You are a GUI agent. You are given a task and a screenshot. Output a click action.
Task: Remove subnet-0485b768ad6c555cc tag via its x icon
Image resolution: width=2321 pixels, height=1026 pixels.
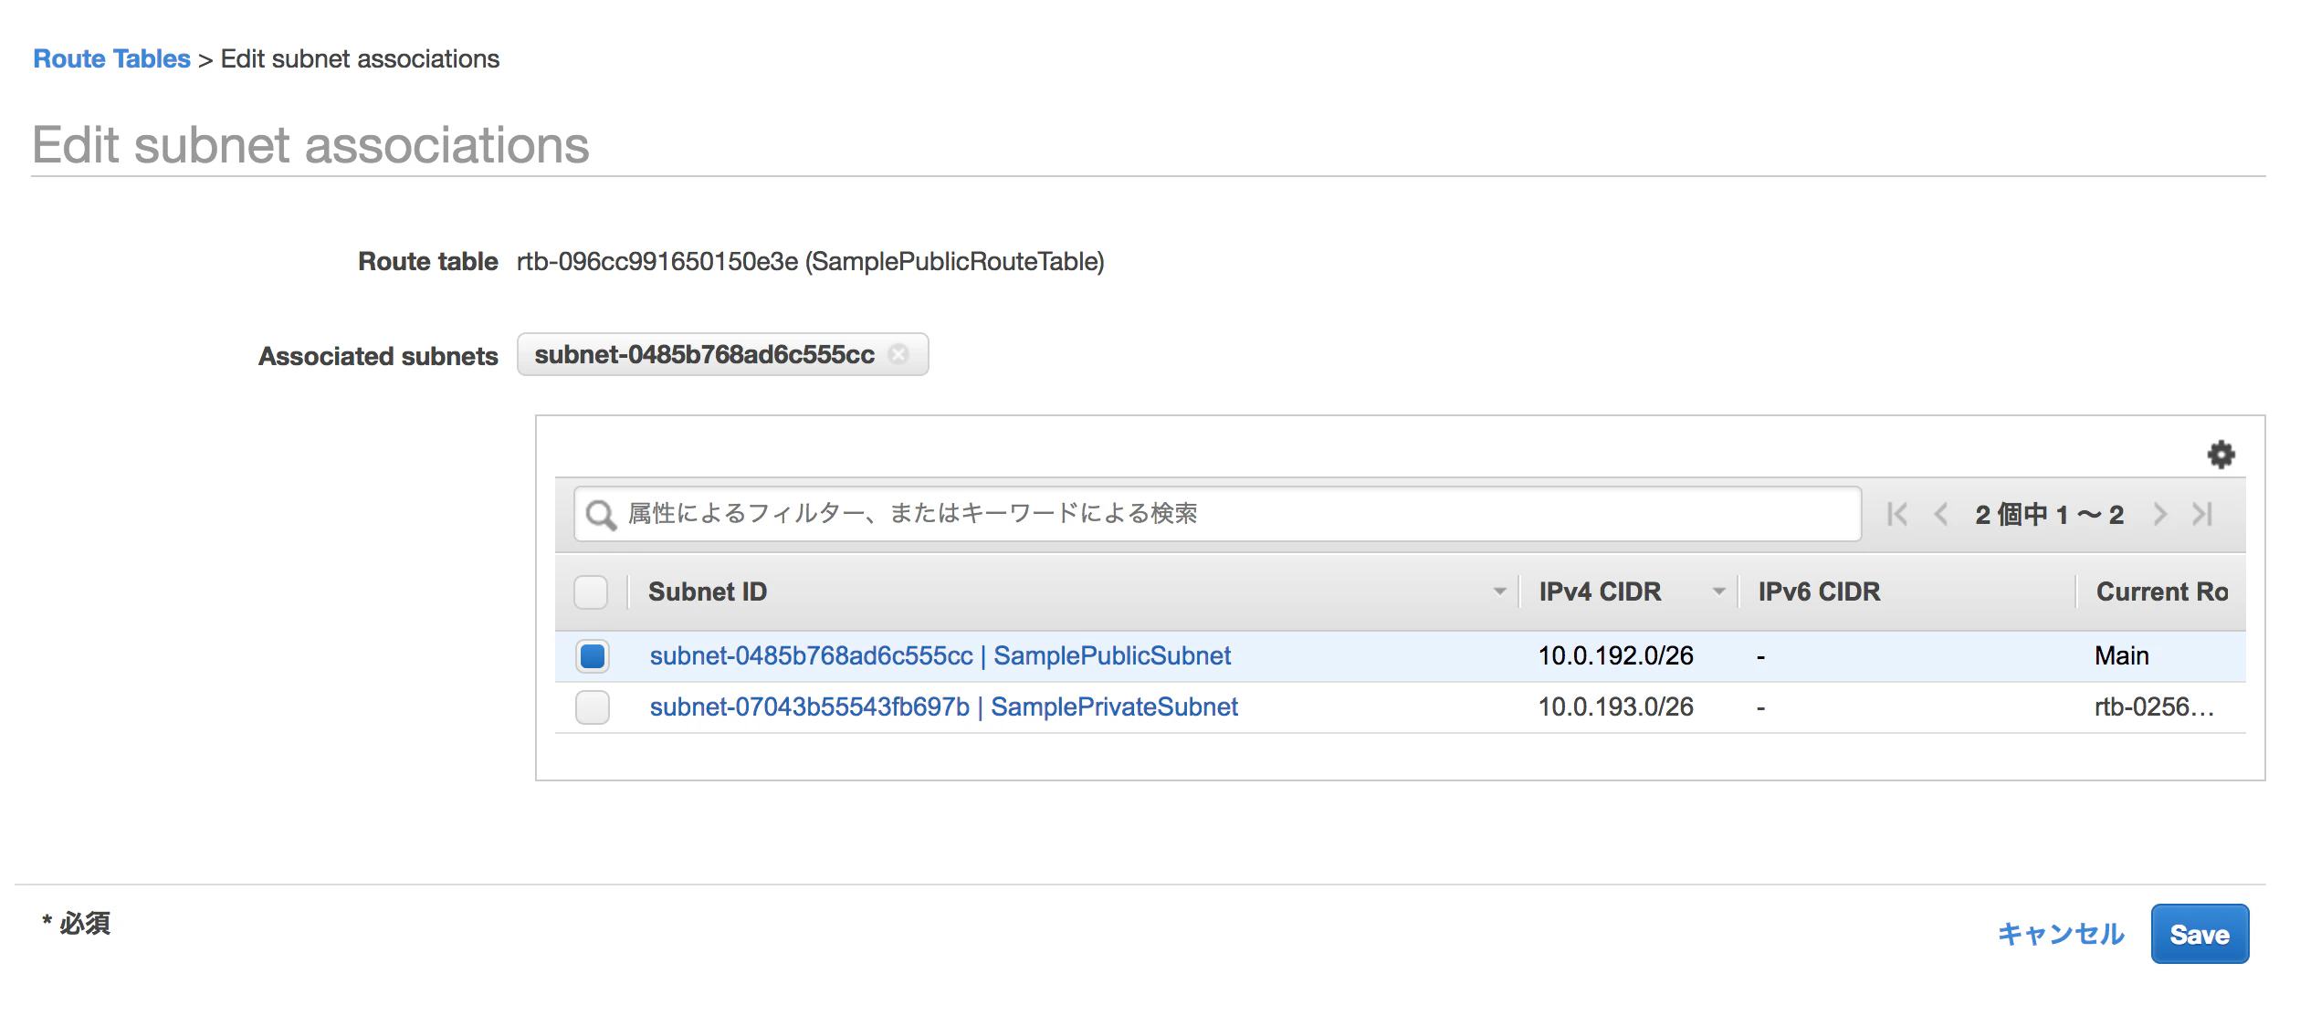[898, 355]
